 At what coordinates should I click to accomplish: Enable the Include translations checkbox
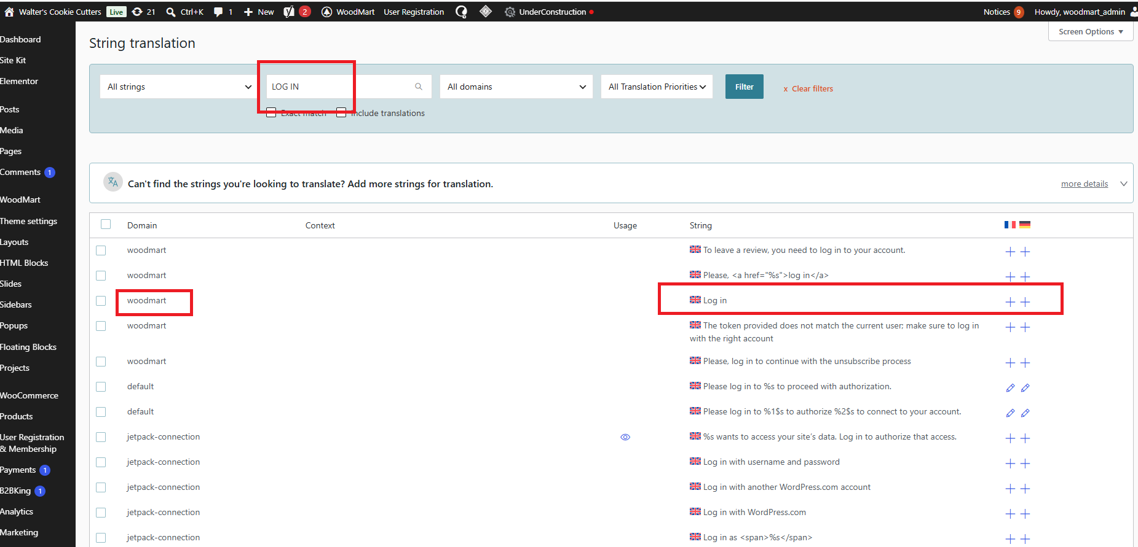coord(341,112)
